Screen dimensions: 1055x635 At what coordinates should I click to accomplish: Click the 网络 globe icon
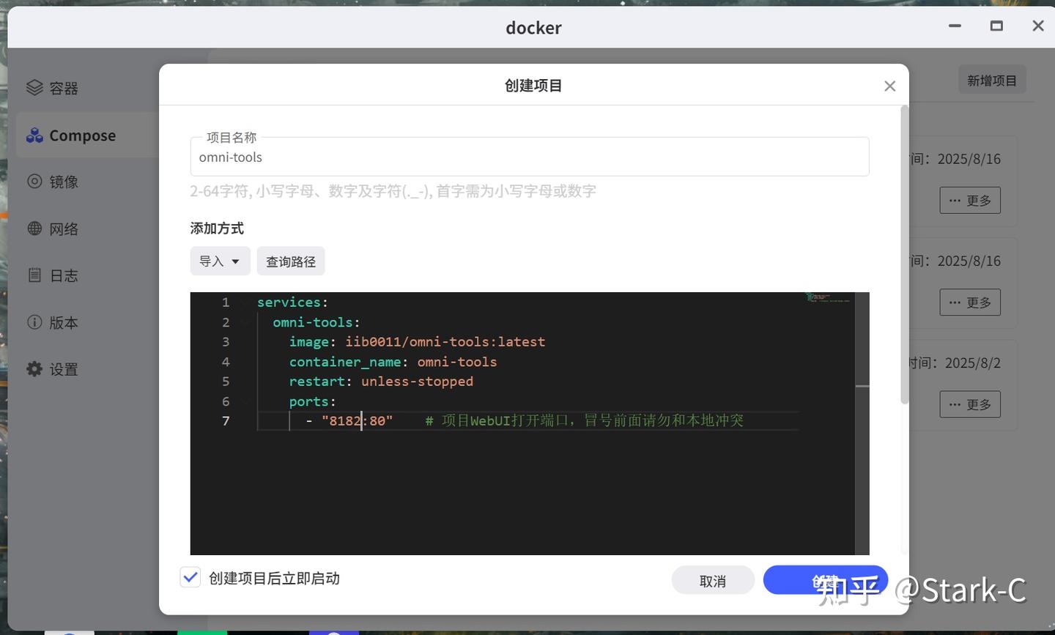coord(34,228)
